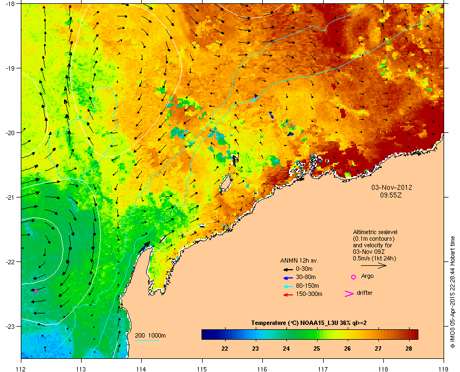
Task: Click the yellow 26°C section of colorbar
Action: (x=348, y=334)
